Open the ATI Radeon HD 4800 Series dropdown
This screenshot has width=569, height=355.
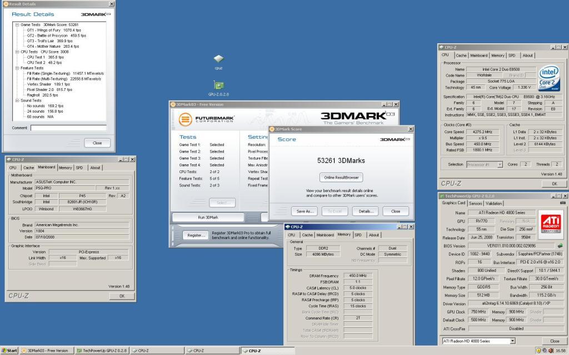512,341
